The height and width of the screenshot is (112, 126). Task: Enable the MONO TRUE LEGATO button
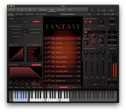pos(35,29)
